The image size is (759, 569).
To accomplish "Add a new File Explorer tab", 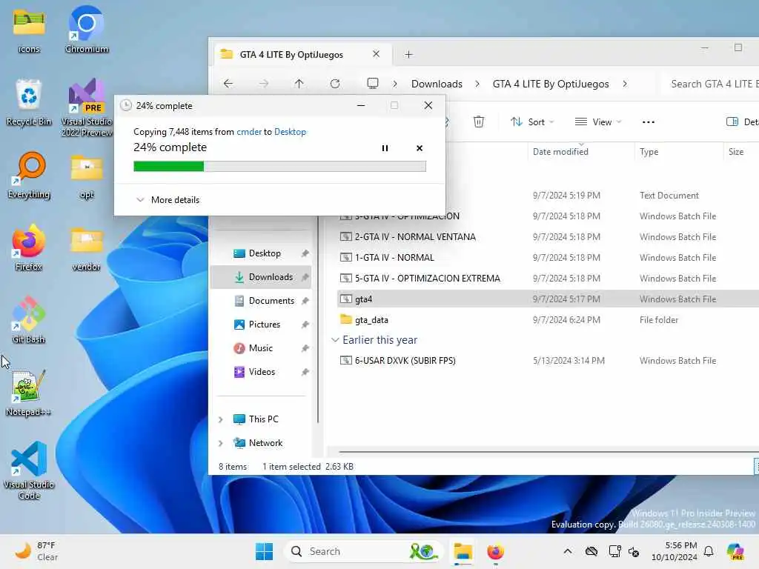I will coord(408,55).
